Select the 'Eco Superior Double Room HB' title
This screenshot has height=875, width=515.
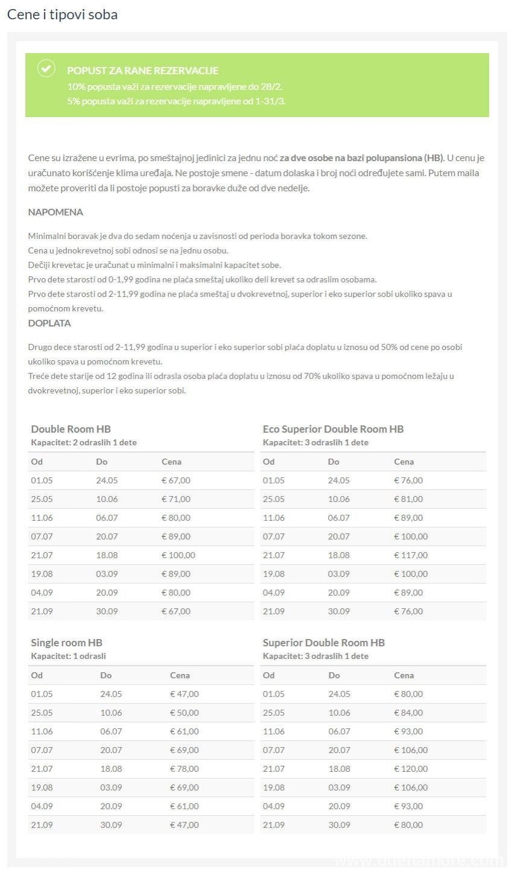(x=333, y=429)
